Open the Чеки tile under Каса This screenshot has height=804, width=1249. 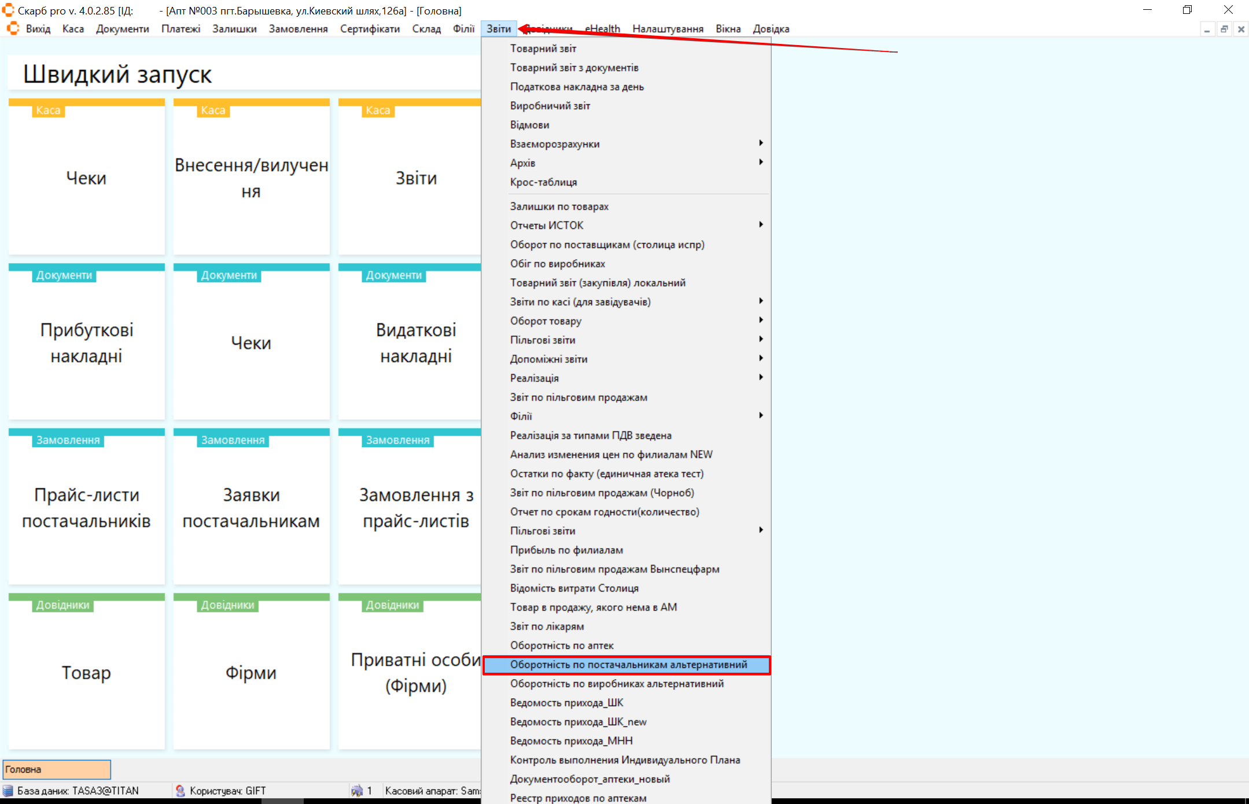(86, 178)
